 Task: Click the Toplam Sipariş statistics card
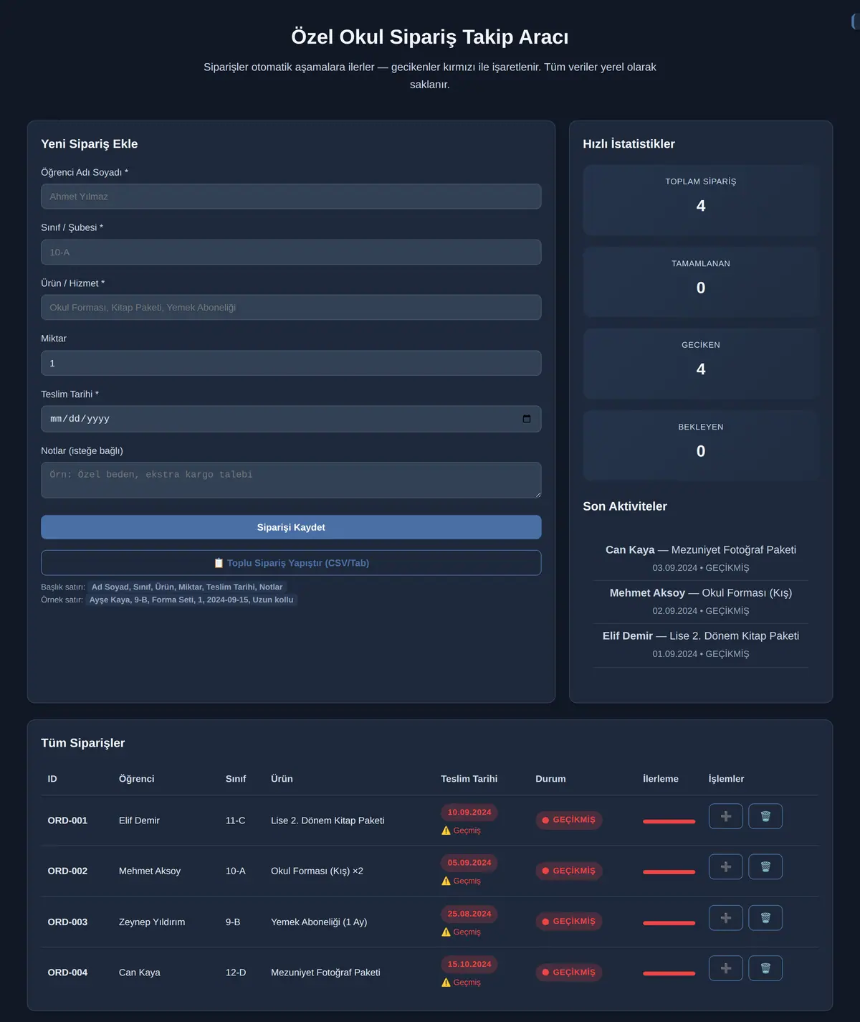click(x=701, y=200)
